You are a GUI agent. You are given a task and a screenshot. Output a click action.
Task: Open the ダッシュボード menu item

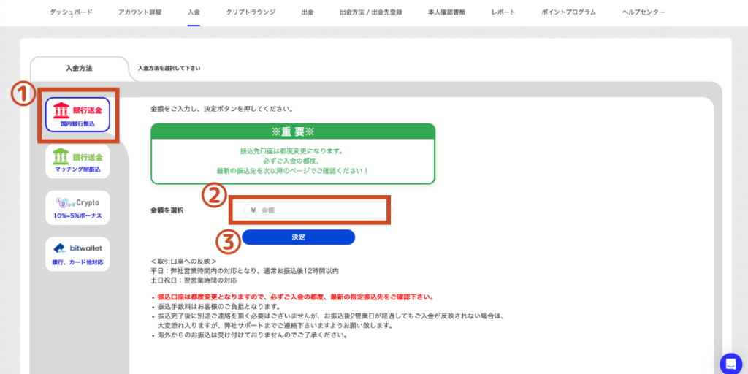pyautogui.click(x=71, y=12)
